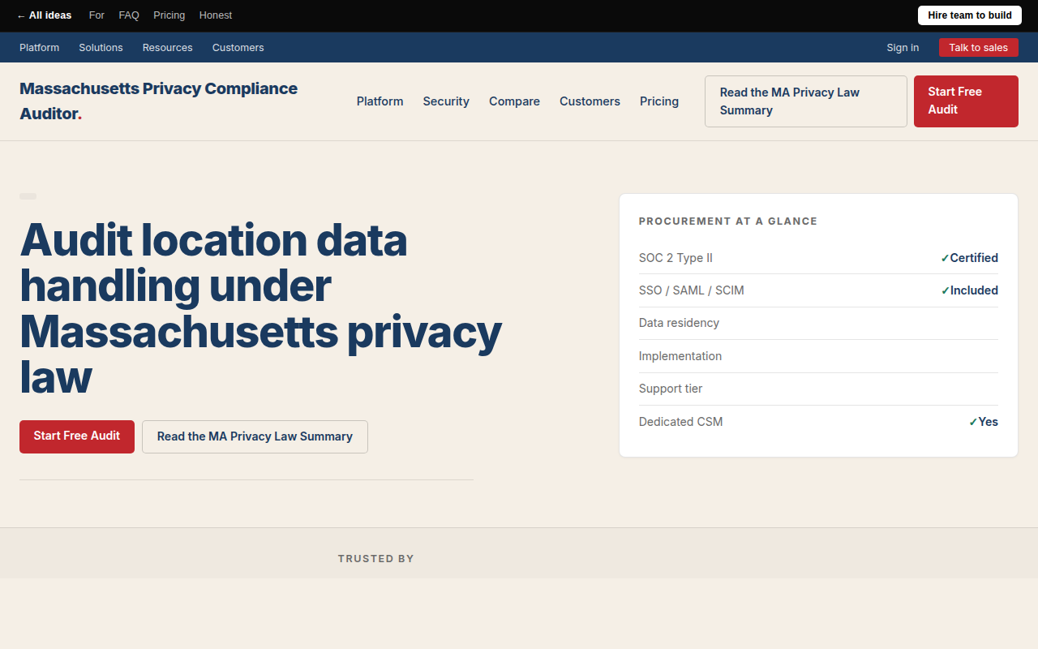Click the SOC 2 Type II row label
This screenshot has height=649, width=1038.
(x=676, y=258)
